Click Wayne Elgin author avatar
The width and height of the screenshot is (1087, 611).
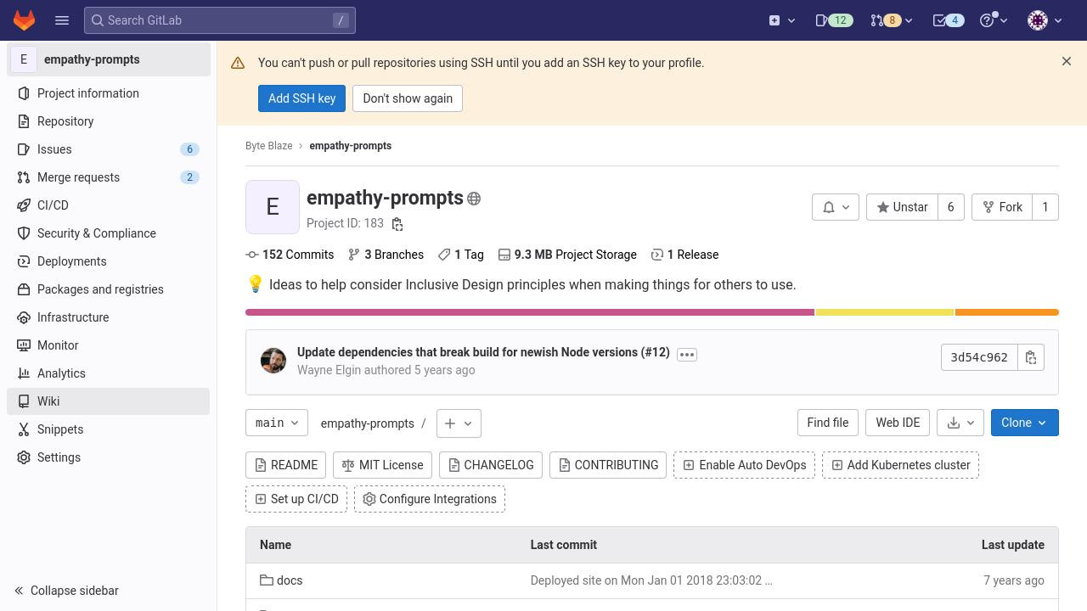[273, 361]
